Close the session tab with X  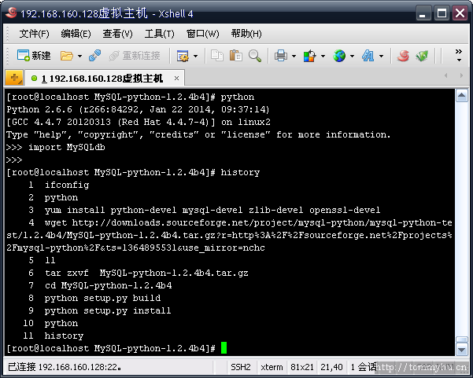pyautogui.click(x=177, y=79)
